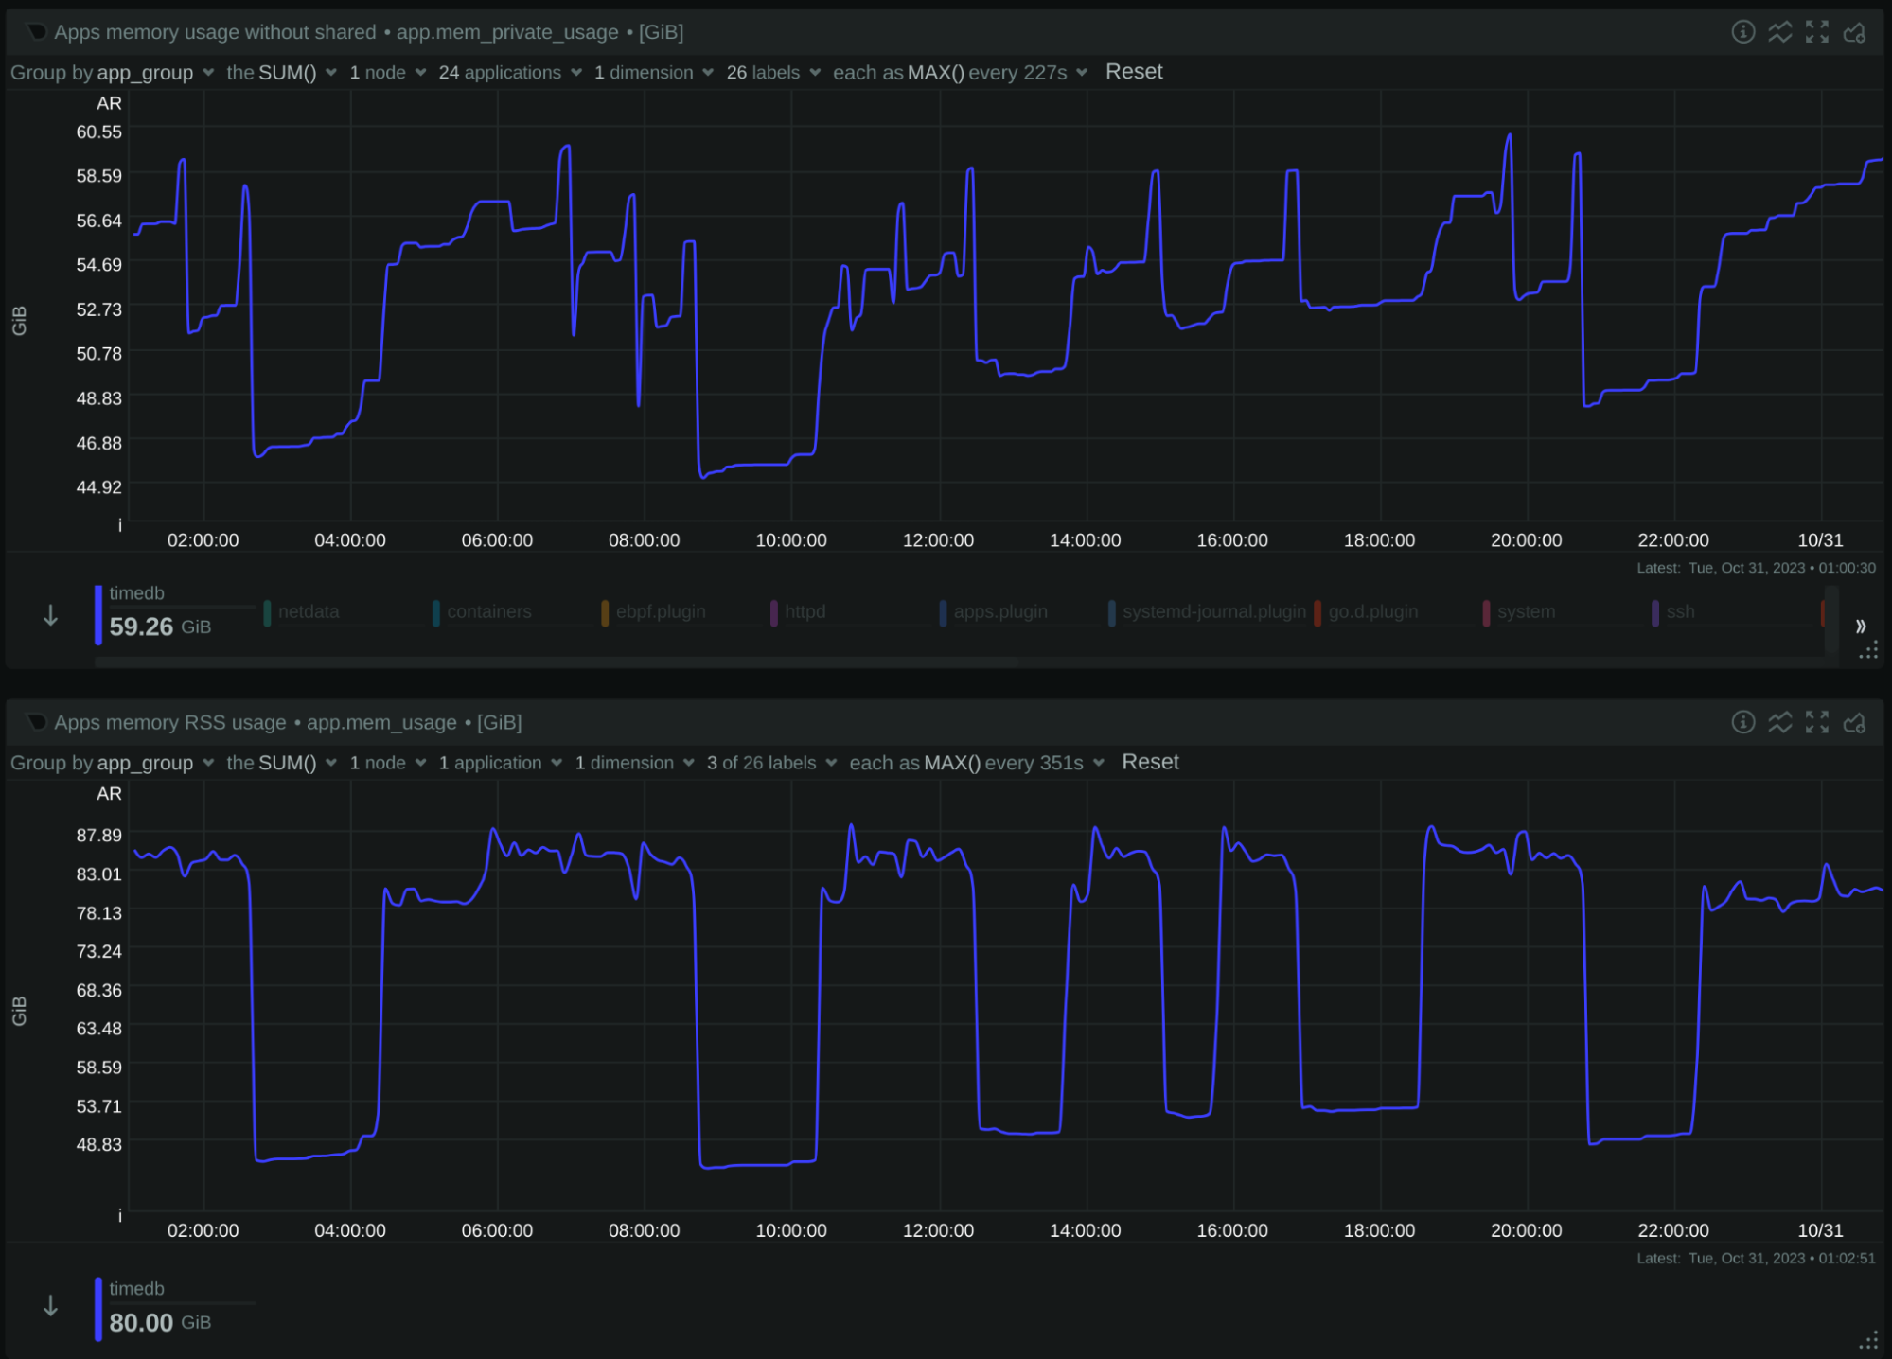Click the share/export icon top chart

(1854, 29)
